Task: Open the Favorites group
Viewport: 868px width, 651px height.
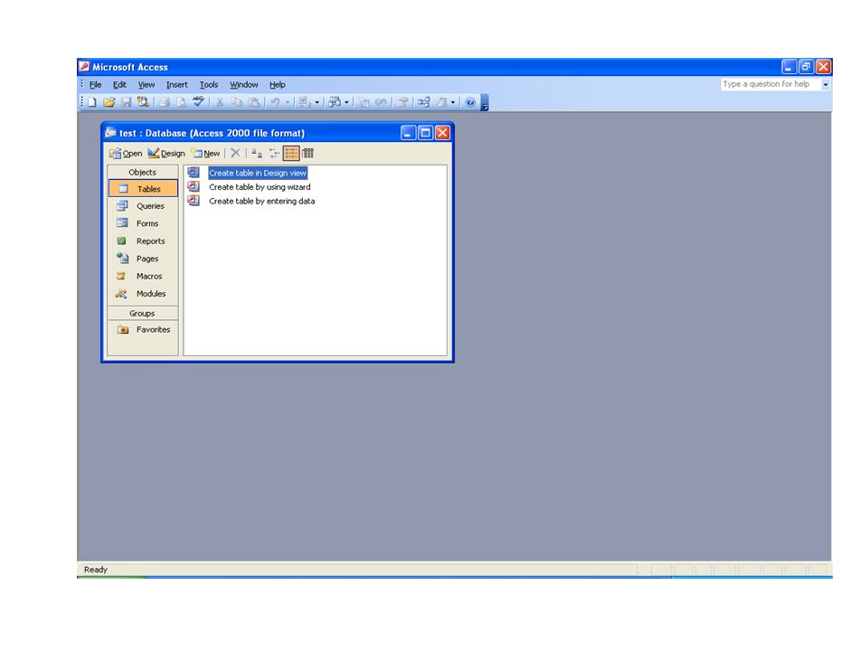Action: point(143,329)
